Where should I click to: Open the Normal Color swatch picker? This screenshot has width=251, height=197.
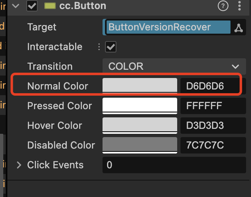[139, 86]
